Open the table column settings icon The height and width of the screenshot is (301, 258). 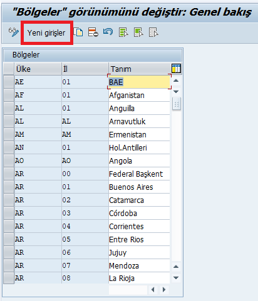(x=176, y=69)
